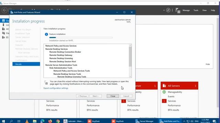Switch to first AnyDesk taskbar window
The width and height of the screenshot is (220, 123).
94,121
